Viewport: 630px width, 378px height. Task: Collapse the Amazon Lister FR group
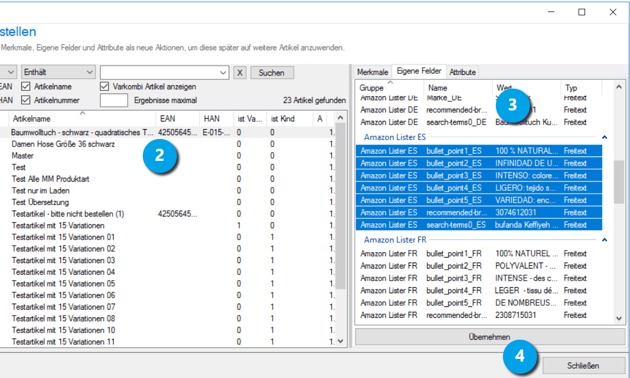pyautogui.click(x=604, y=240)
